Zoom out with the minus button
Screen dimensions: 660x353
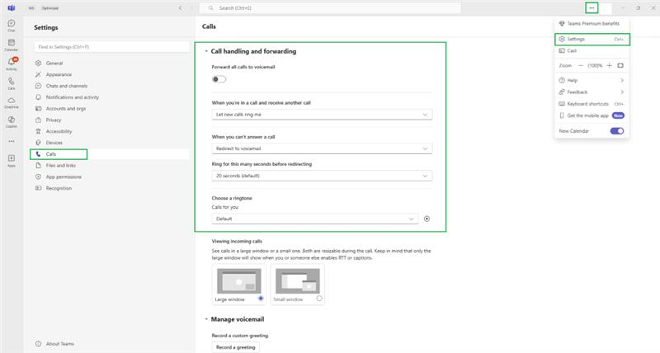point(581,66)
